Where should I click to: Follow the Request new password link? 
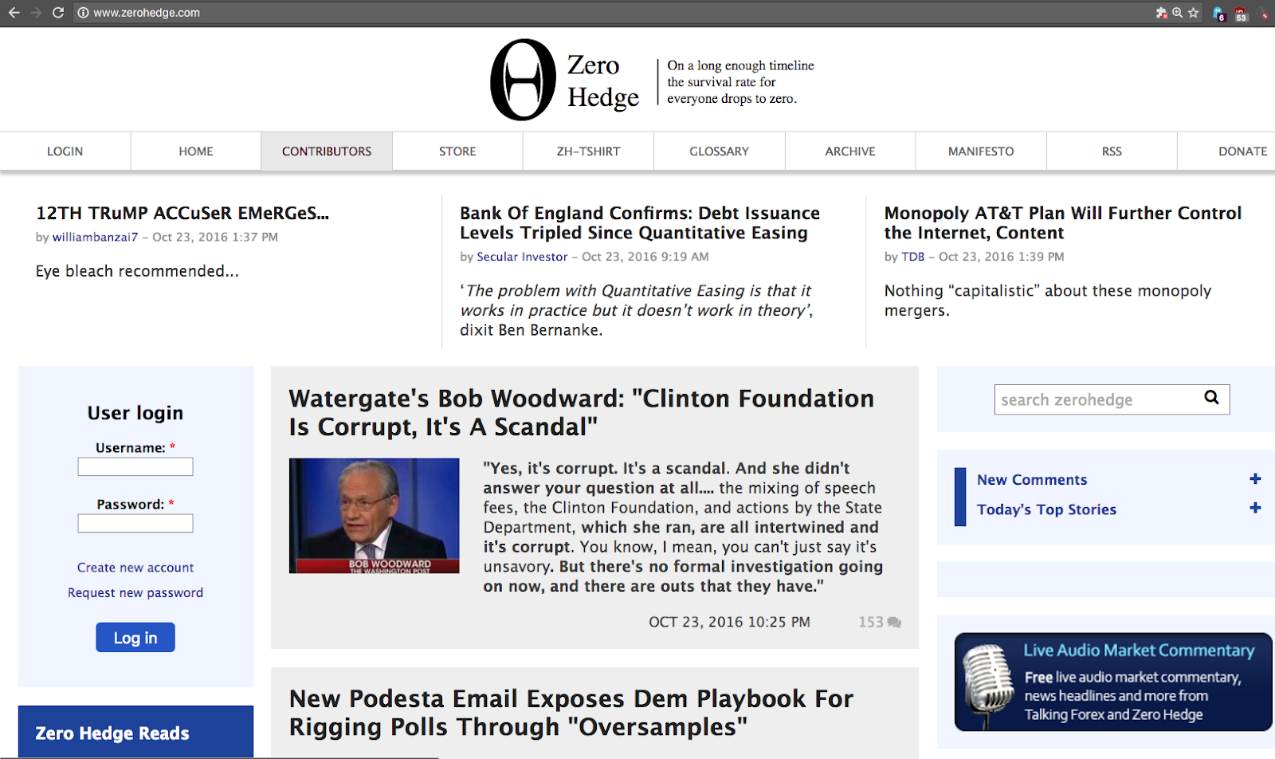tap(135, 592)
